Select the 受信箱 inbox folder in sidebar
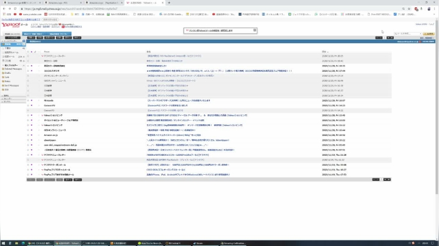The height and width of the screenshot is (246, 439). coord(7,44)
